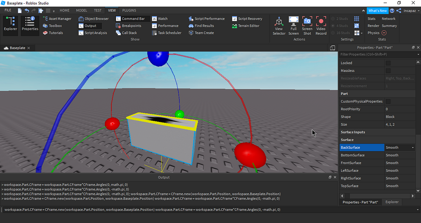
Task: Click the undo arrow in quick access toolbar
Action: pyautogui.click(x=26, y=11)
